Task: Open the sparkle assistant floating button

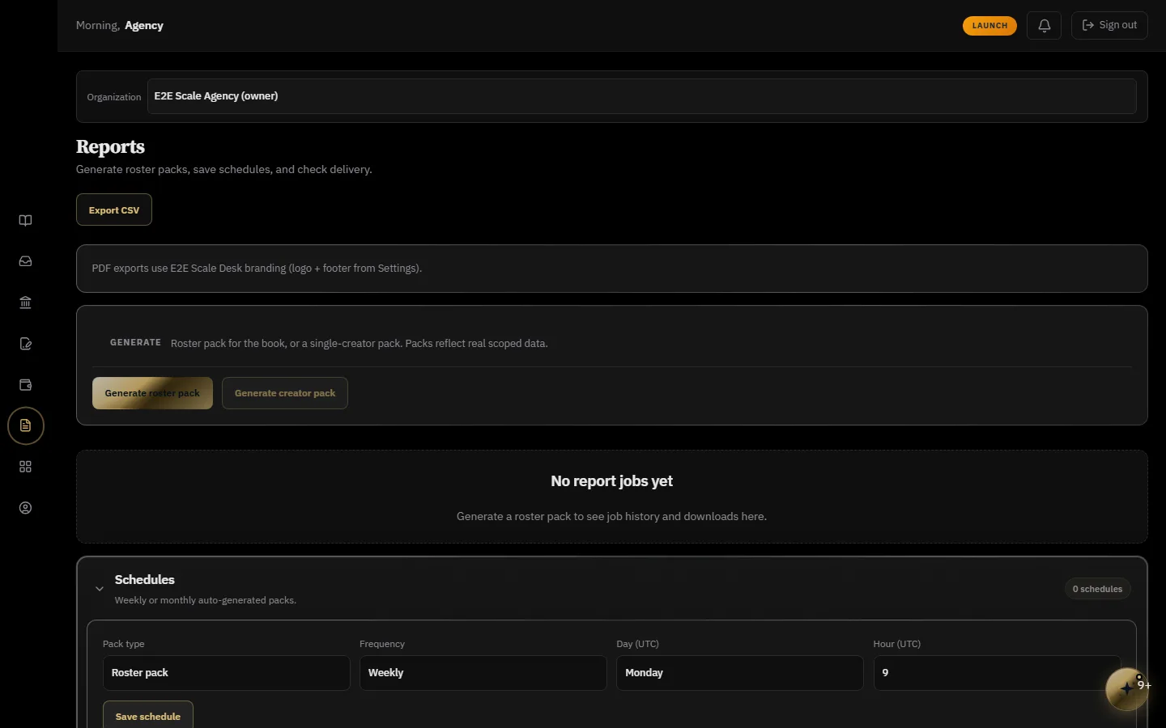Action: click(1126, 689)
